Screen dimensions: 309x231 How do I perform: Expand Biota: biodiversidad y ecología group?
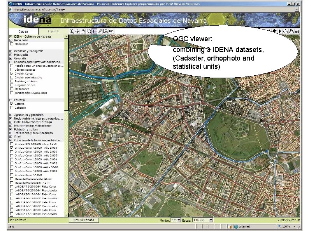(x=11, y=122)
